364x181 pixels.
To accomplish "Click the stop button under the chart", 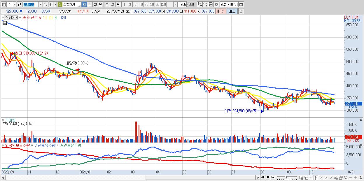I will pos(268,178).
